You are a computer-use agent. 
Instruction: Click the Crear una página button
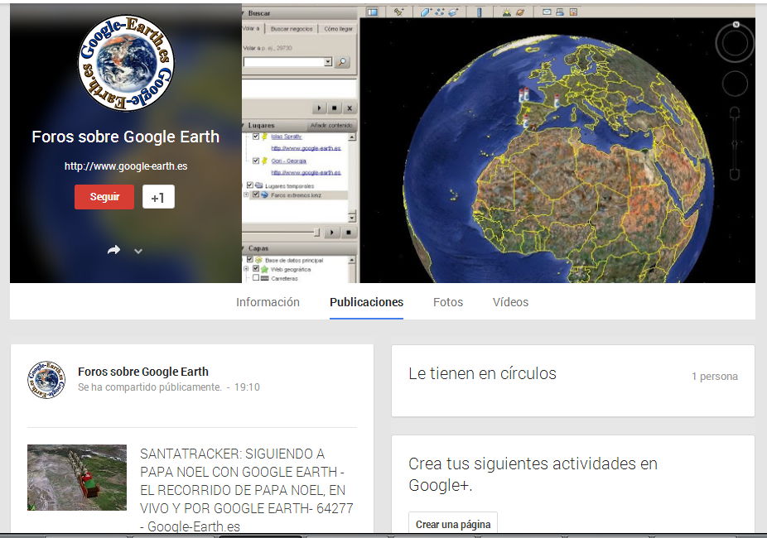[x=453, y=524]
